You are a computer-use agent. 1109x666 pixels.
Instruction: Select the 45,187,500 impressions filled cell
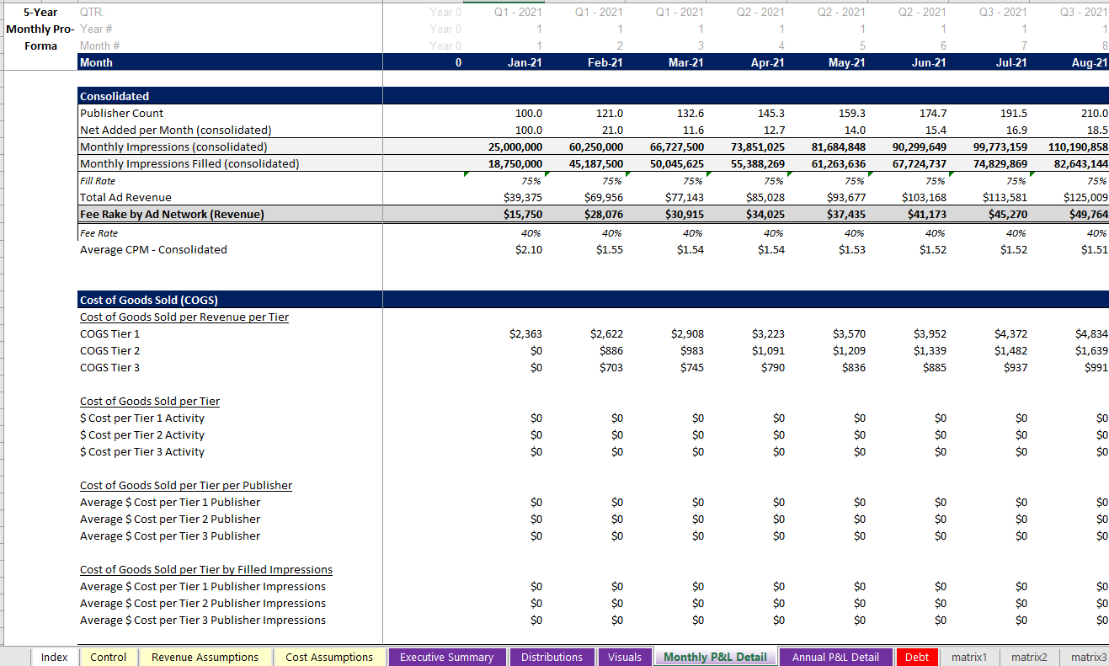pyautogui.click(x=584, y=163)
